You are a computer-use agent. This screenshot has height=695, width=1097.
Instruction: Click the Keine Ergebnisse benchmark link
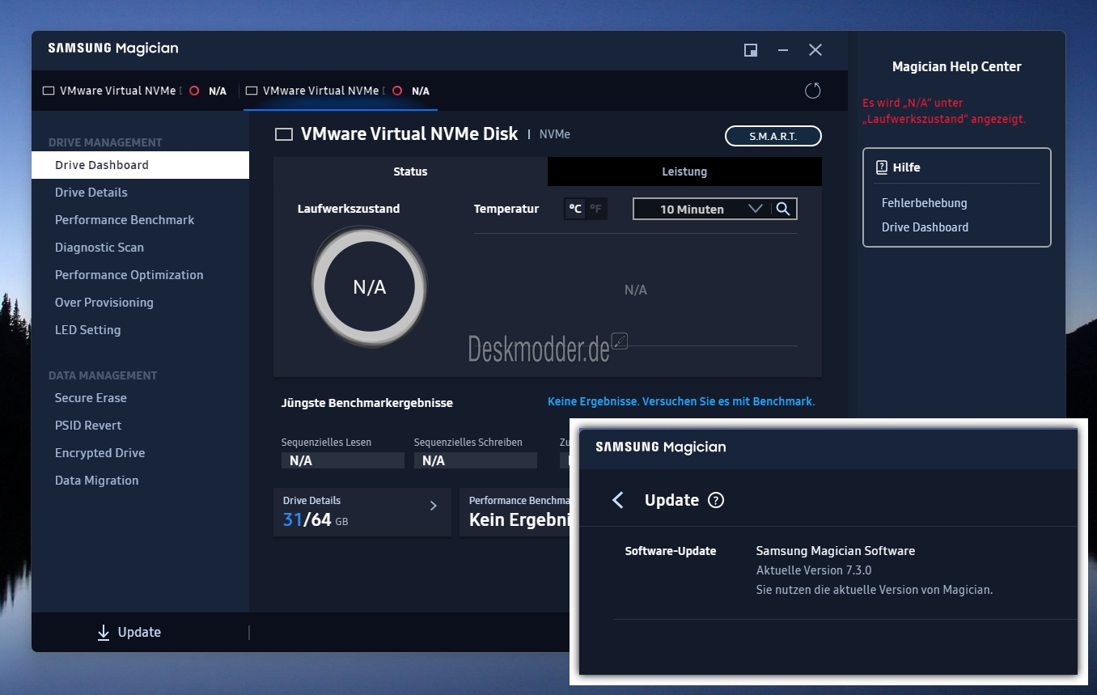681,401
